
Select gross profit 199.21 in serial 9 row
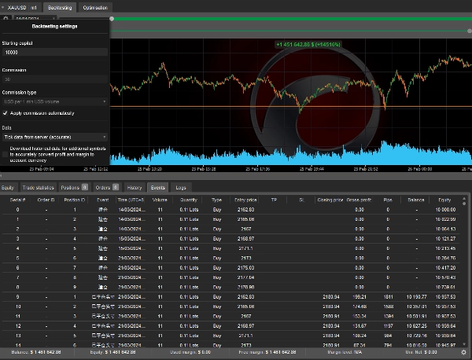click(x=360, y=297)
